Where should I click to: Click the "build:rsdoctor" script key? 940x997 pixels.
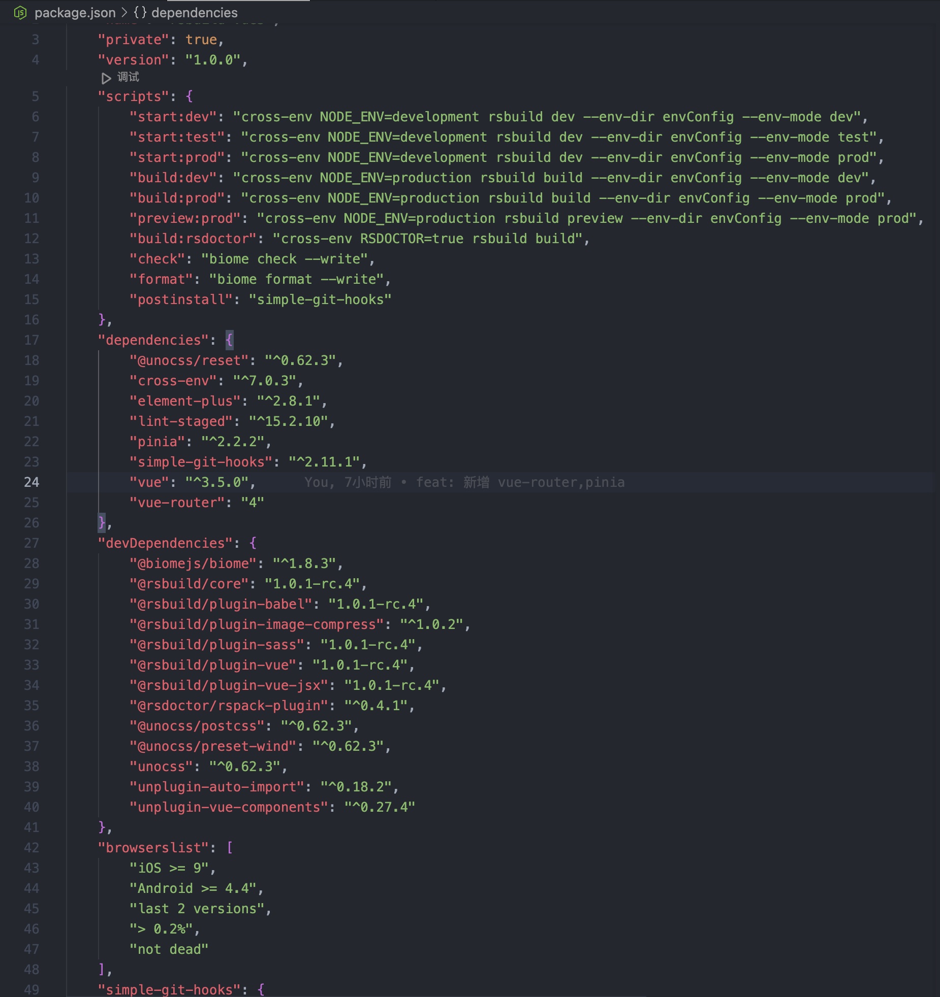point(193,239)
